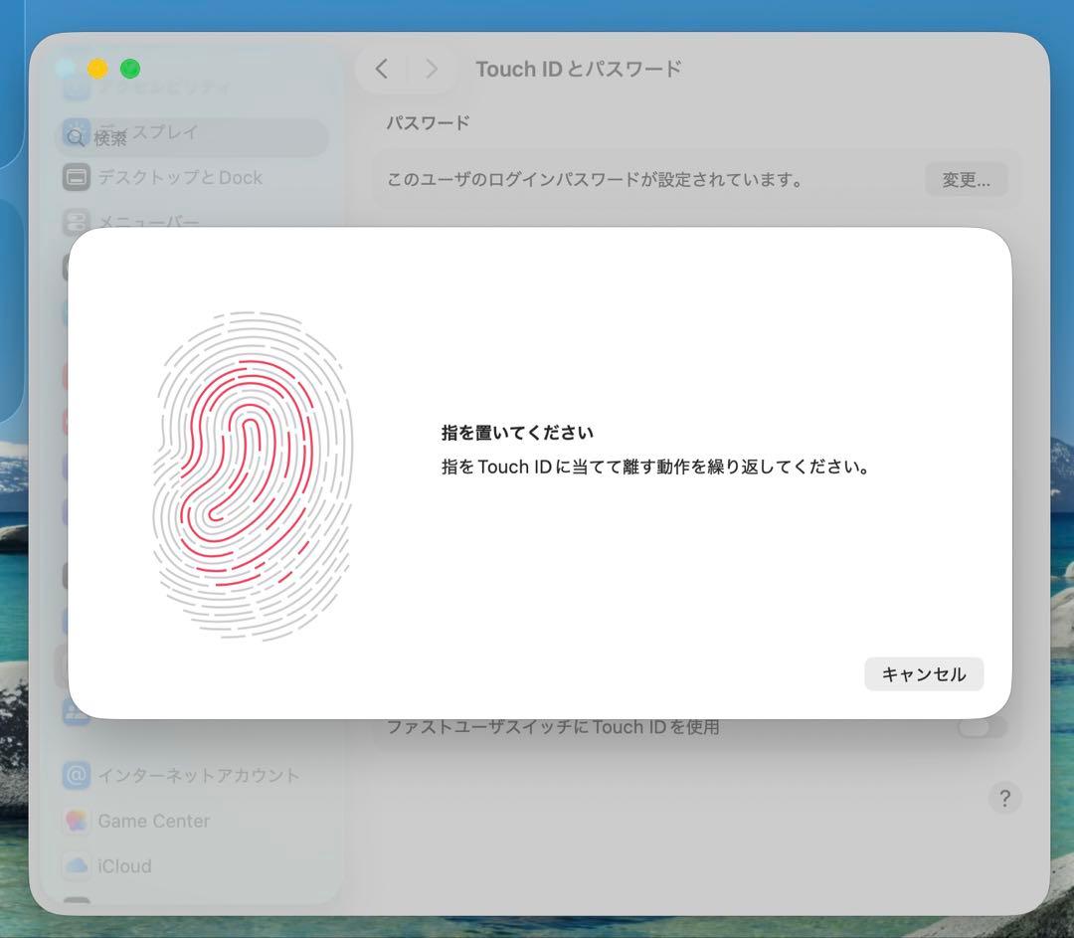Select Game Center in the sidebar

[153, 821]
